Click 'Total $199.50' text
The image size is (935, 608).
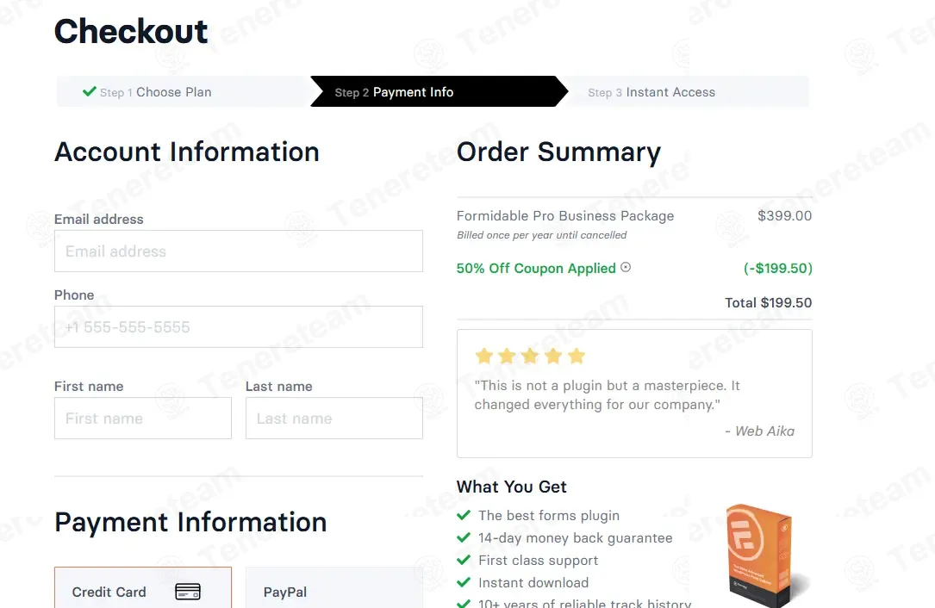pos(768,303)
